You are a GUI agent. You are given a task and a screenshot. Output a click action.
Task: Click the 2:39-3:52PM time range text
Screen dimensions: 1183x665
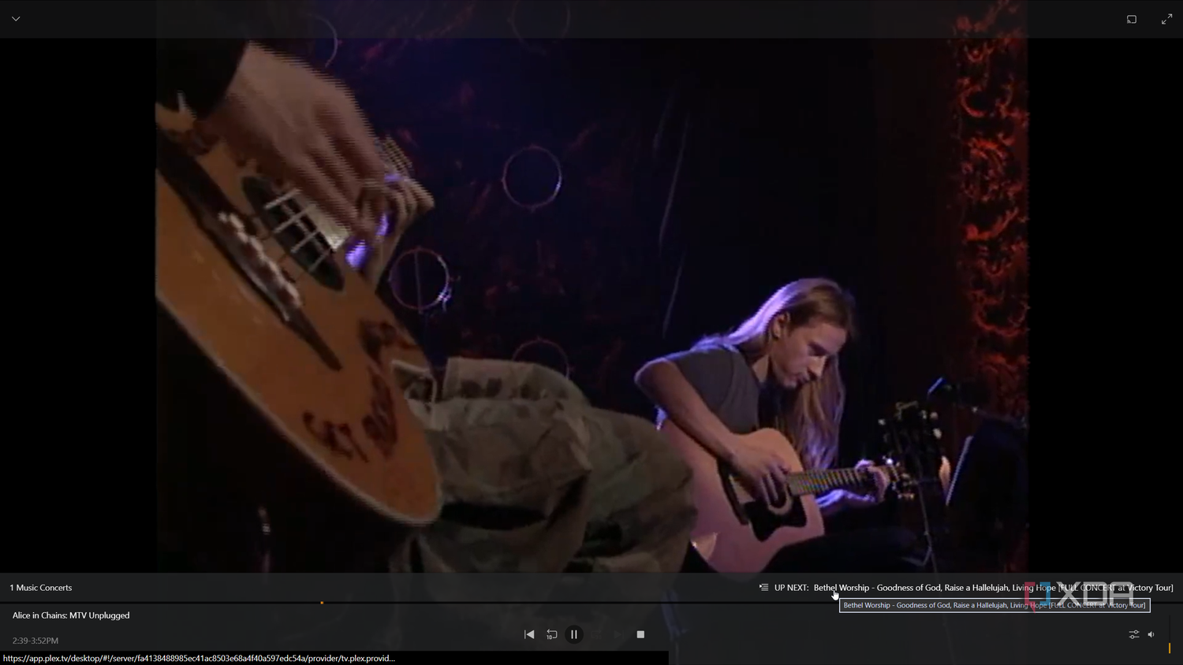pyautogui.click(x=35, y=641)
